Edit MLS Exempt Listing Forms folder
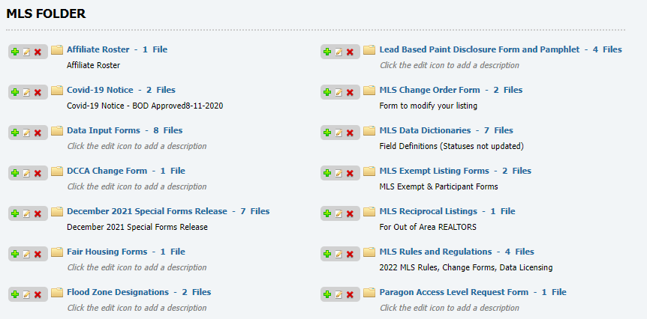647x319 pixels. 339,173
